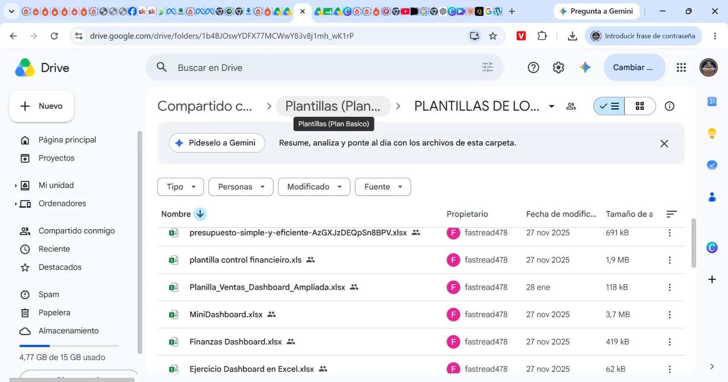This screenshot has height=382, width=728.
Task: Click the file list vertical scrollbar
Action: click(x=693, y=243)
